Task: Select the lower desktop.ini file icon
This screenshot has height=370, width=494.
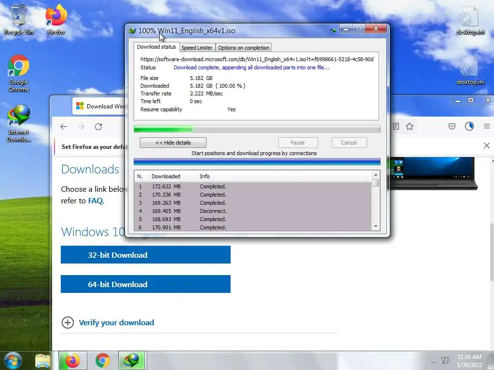Action: [x=470, y=70]
